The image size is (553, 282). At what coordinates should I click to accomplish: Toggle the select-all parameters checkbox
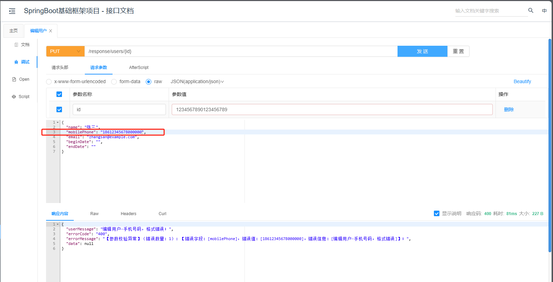coord(59,94)
